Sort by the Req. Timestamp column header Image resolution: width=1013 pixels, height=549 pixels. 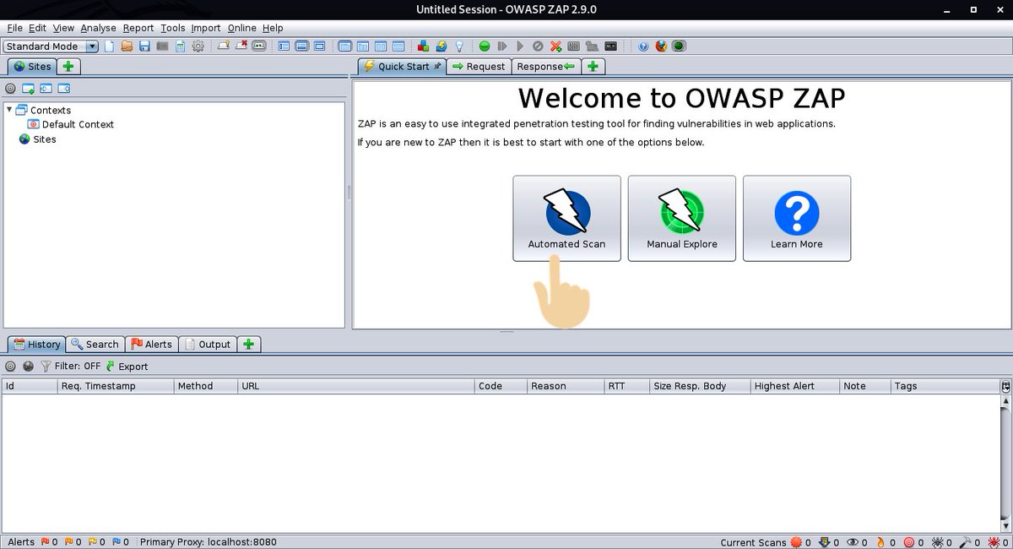tap(114, 386)
